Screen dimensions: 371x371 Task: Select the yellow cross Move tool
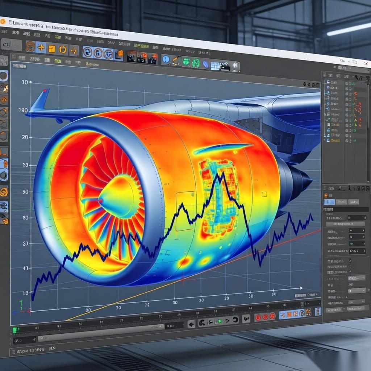pos(41,47)
